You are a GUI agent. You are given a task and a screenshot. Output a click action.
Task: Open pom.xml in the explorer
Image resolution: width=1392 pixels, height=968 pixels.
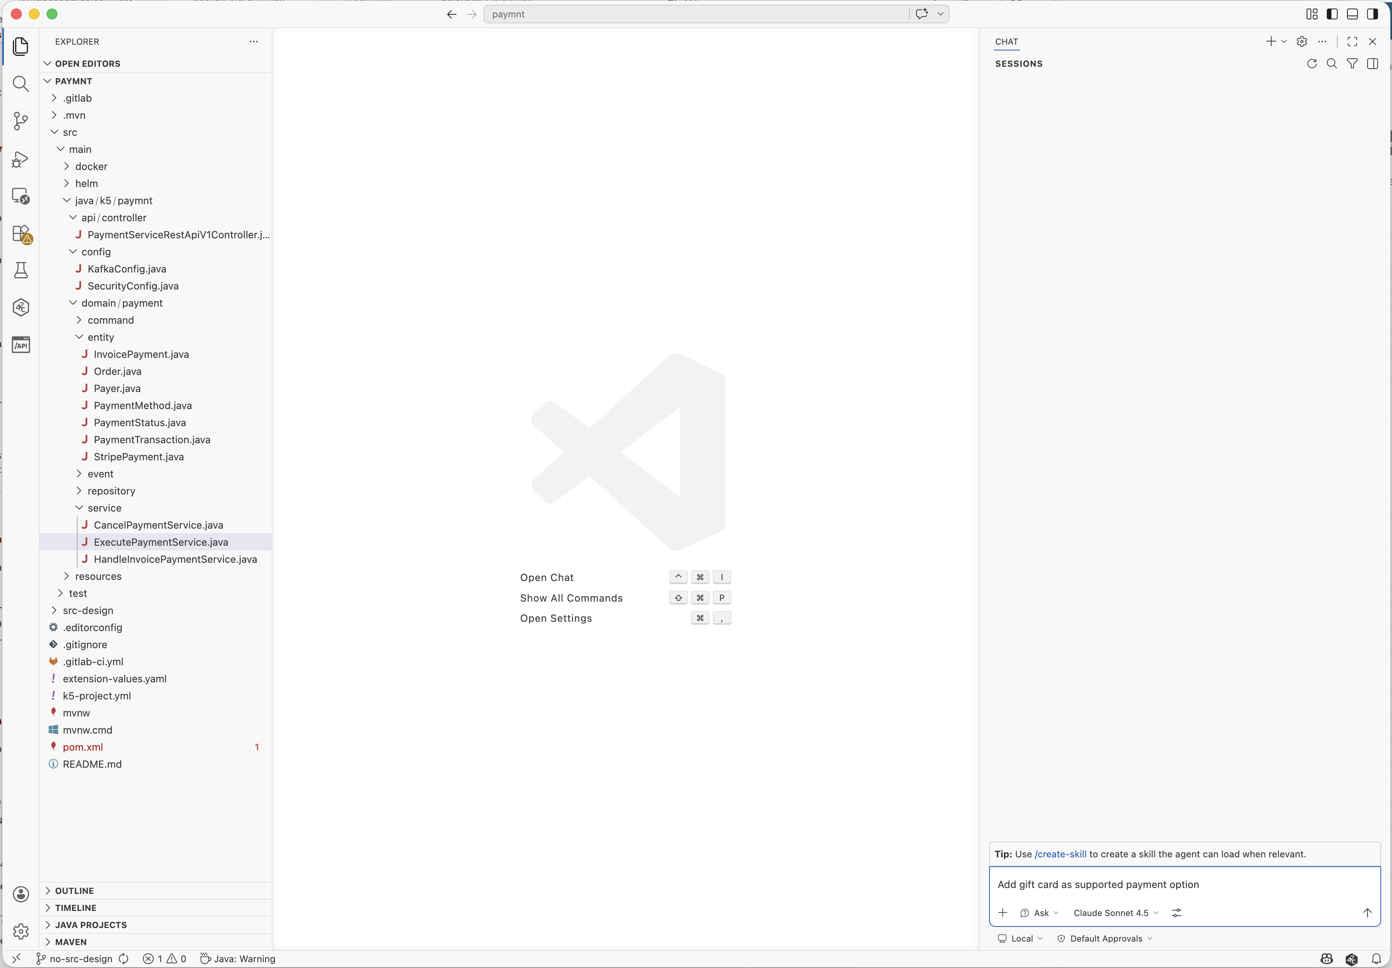(156, 747)
